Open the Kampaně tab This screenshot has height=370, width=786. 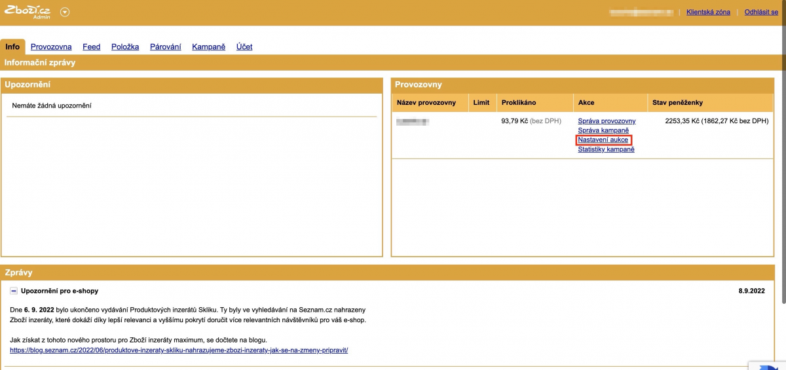coord(208,46)
